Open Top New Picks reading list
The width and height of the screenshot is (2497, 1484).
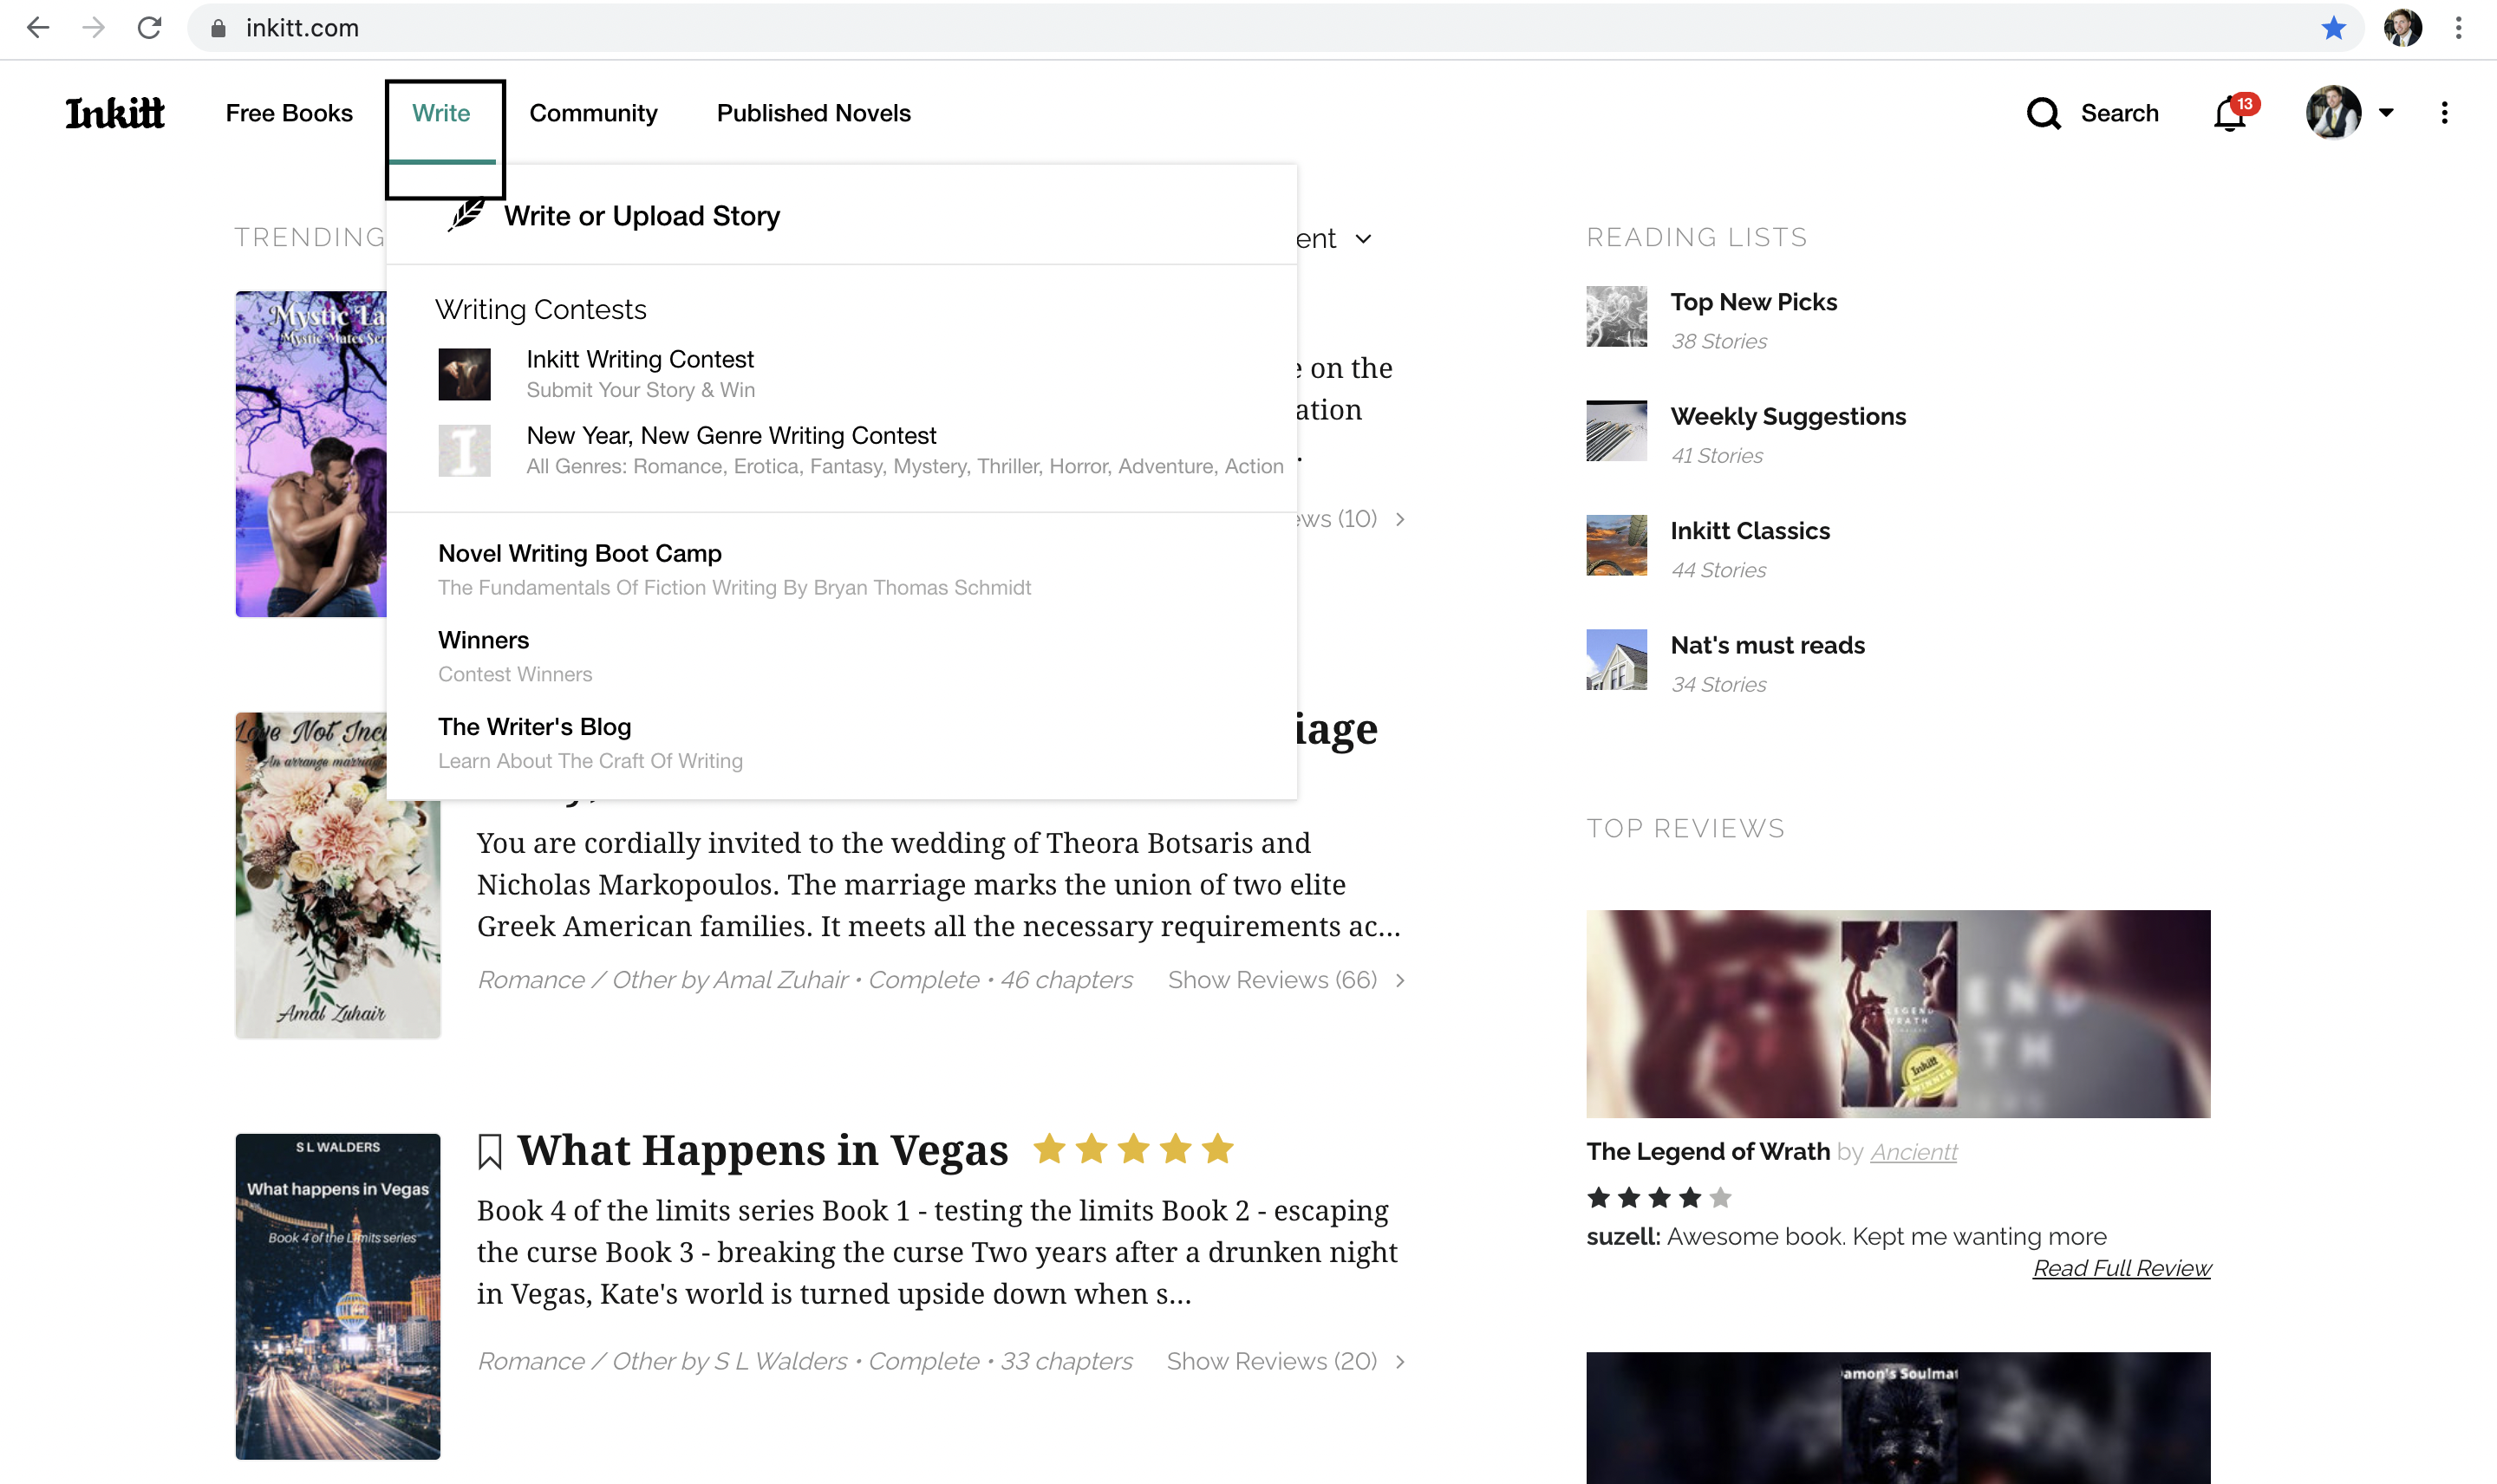(x=1753, y=302)
